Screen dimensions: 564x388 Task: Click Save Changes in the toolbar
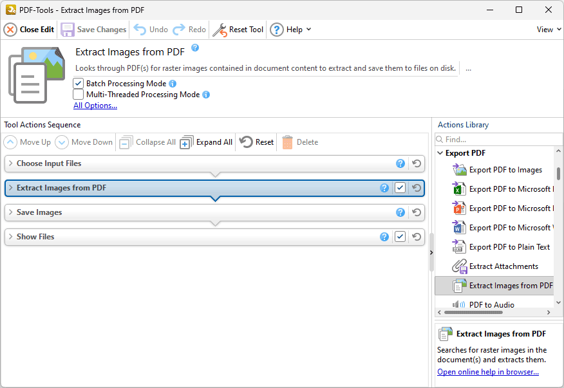coord(93,30)
